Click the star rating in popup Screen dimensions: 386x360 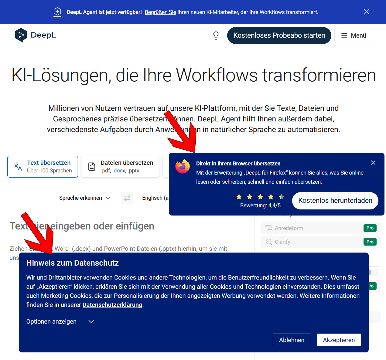point(260,197)
